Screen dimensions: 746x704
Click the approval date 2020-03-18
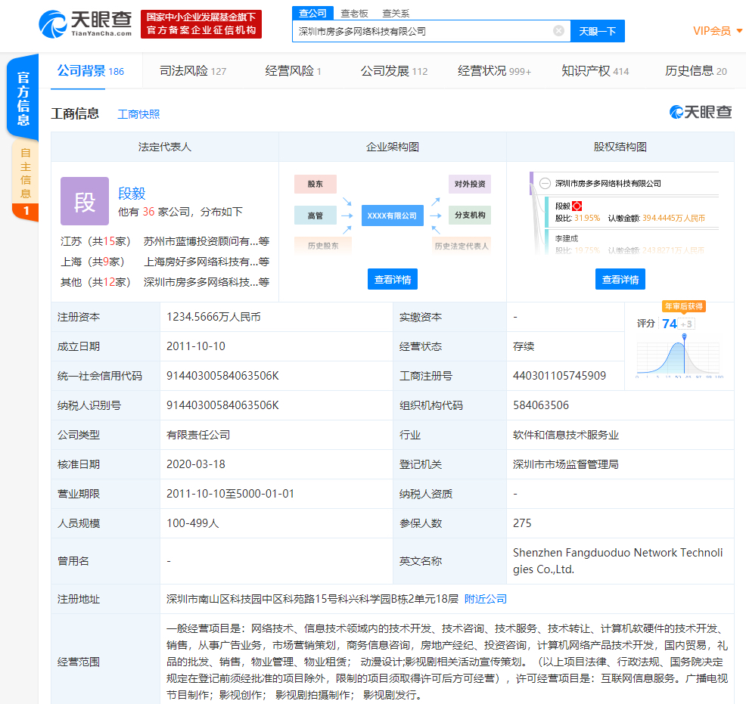[x=196, y=464]
